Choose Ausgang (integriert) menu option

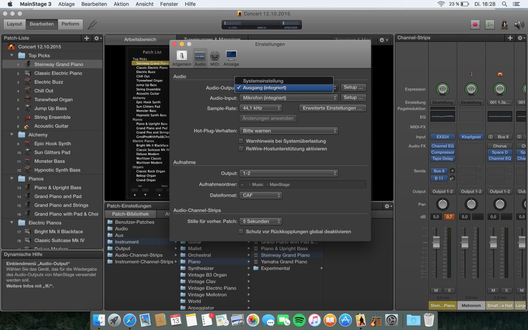click(x=284, y=87)
